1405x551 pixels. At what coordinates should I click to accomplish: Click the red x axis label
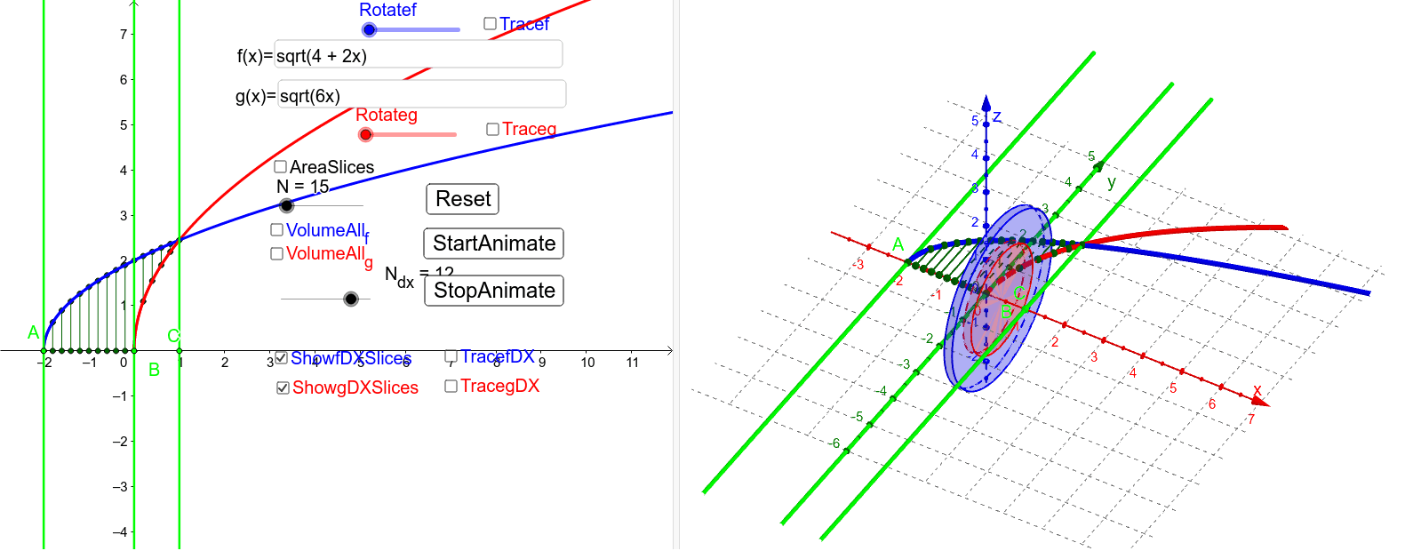(1257, 390)
